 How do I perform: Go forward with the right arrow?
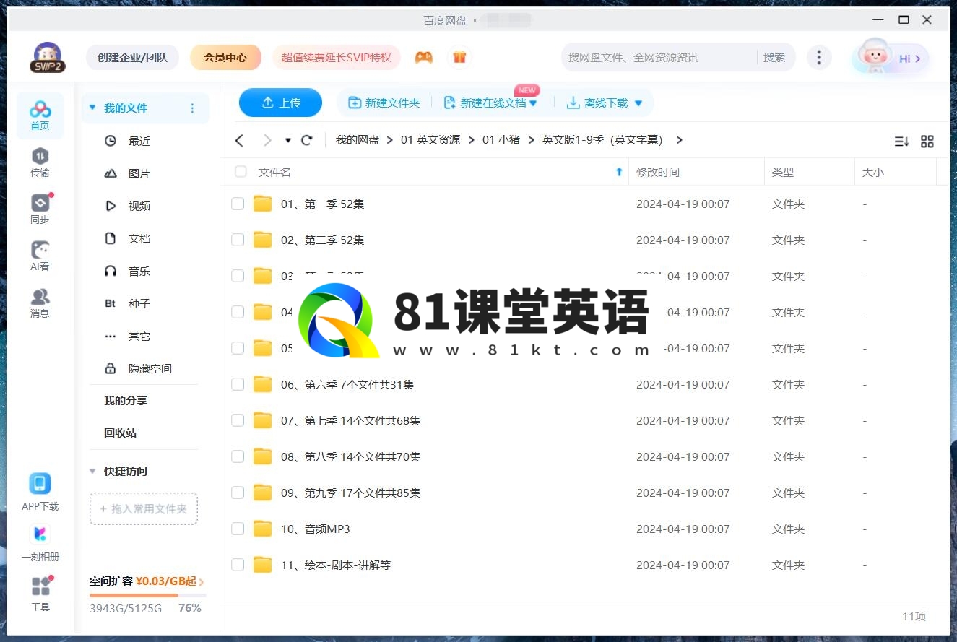[267, 140]
